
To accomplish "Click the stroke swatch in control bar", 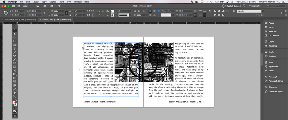I will click(x=112, y=15).
